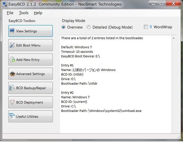Image resolution: width=183 pixels, height=142 pixels.
Task: Click the 'BCD ID: {ntldr}' line
Action: click(x=72, y=74)
